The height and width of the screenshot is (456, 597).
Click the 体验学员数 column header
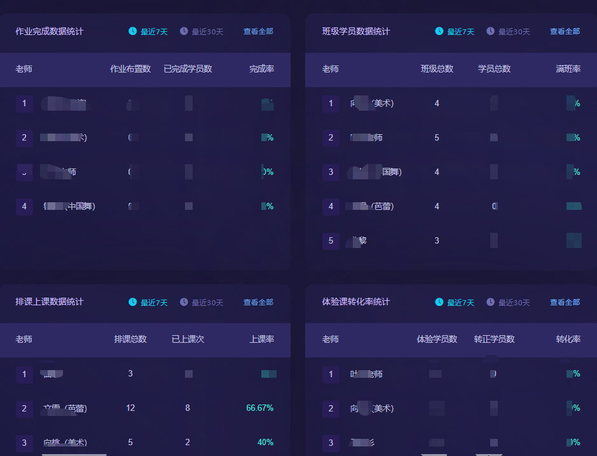coord(437,339)
